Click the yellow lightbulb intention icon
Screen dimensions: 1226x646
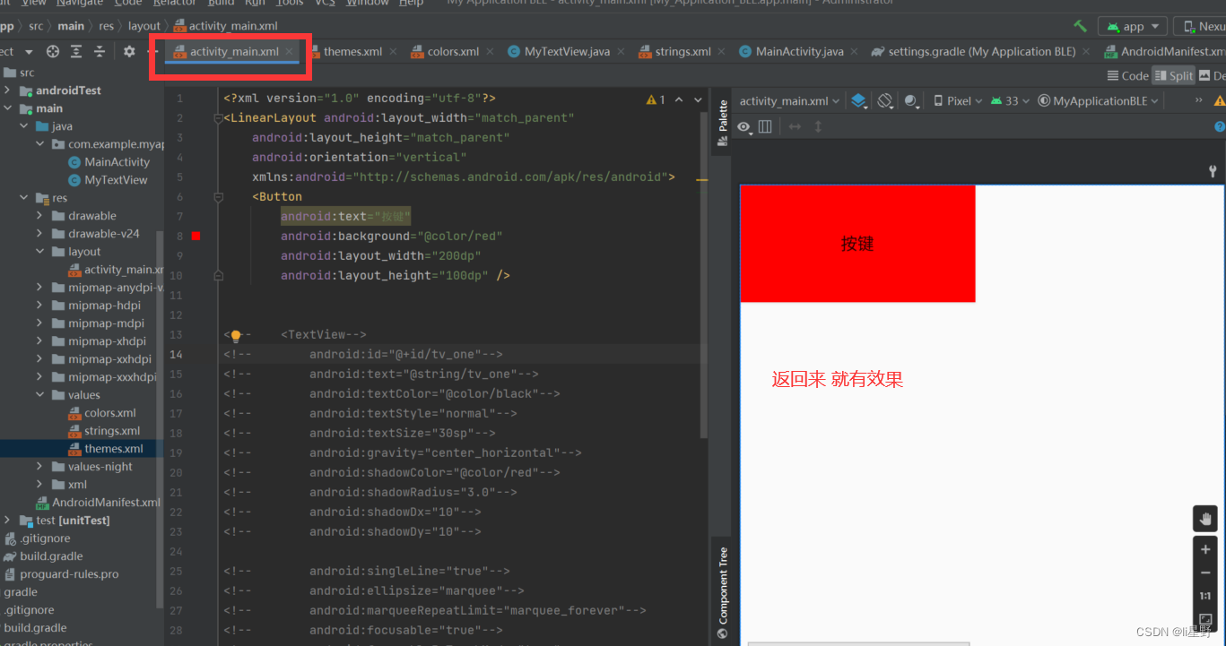[236, 336]
